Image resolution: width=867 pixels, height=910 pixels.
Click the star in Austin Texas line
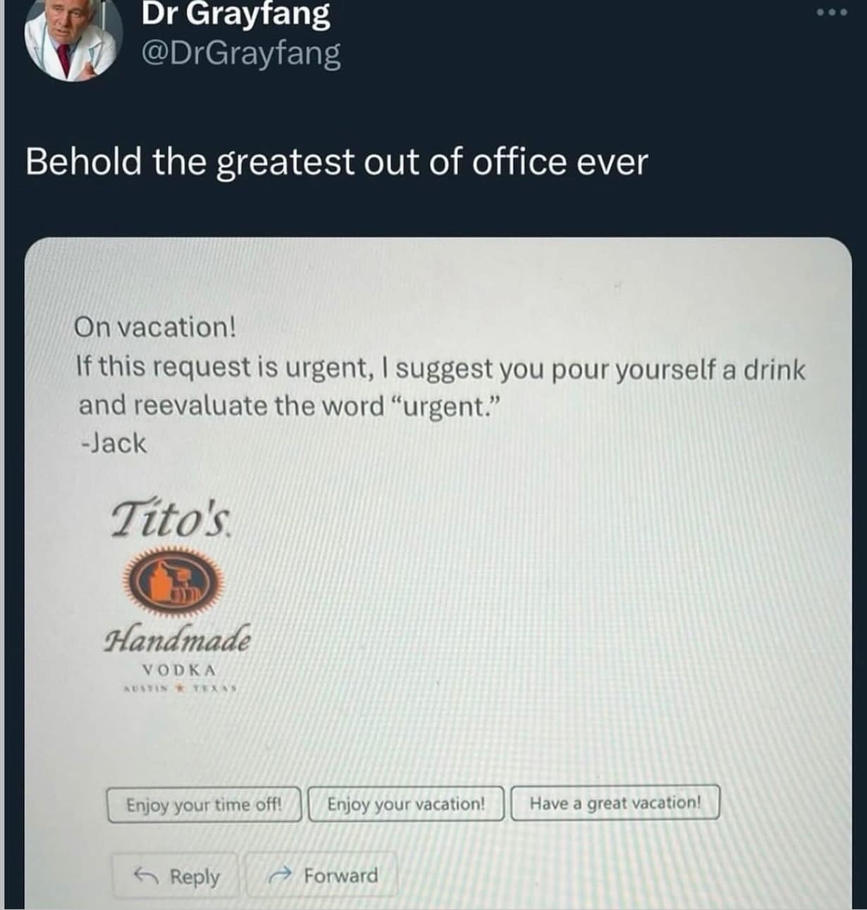pyautogui.click(x=179, y=687)
